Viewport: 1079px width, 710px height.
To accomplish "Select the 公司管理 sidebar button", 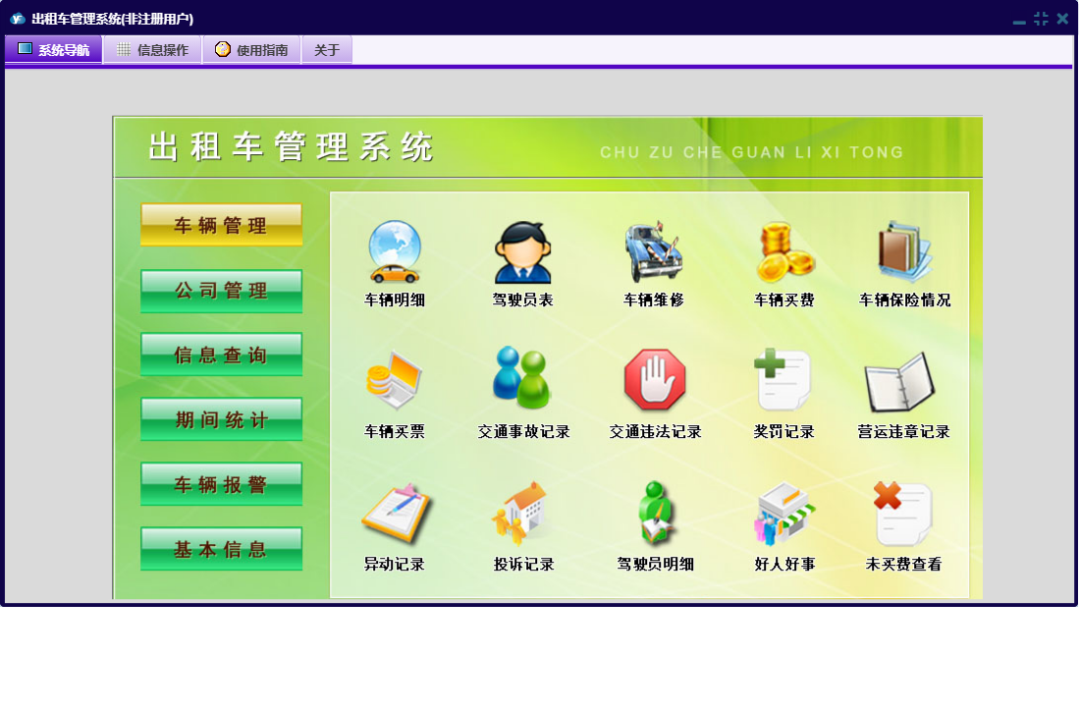I will pyautogui.click(x=221, y=291).
